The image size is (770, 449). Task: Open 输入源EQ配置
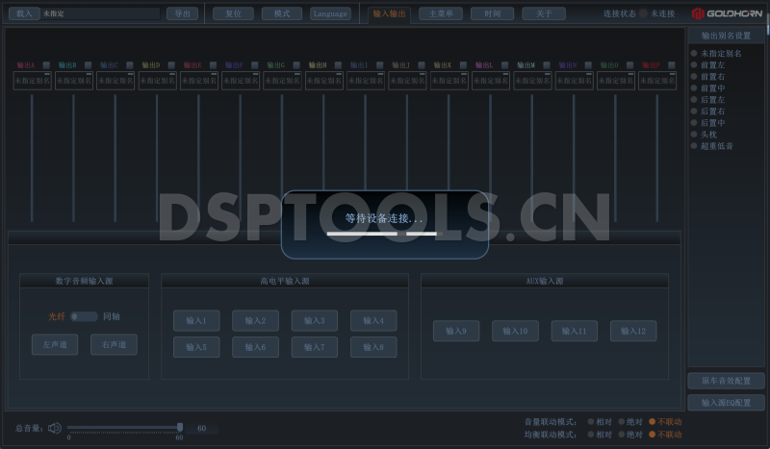coord(727,403)
